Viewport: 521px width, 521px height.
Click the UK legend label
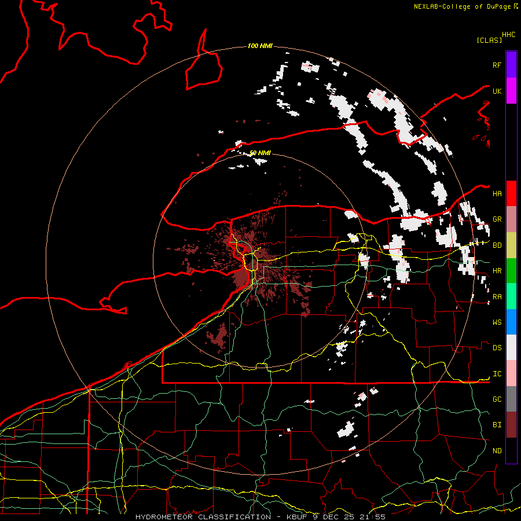coord(497,91)
